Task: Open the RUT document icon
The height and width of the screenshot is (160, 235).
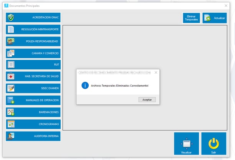Action: tap(11, 65)
